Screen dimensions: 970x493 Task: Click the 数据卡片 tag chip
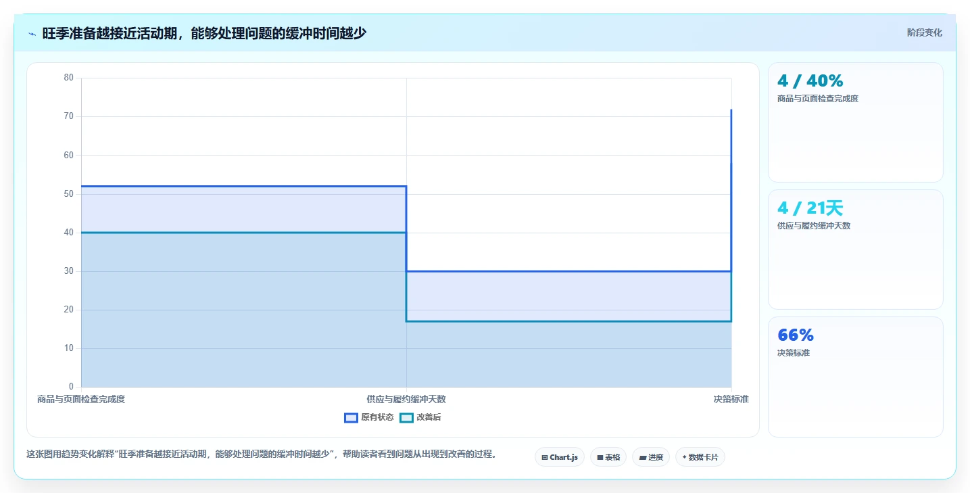pyautogui.click(x=700, y=457)
